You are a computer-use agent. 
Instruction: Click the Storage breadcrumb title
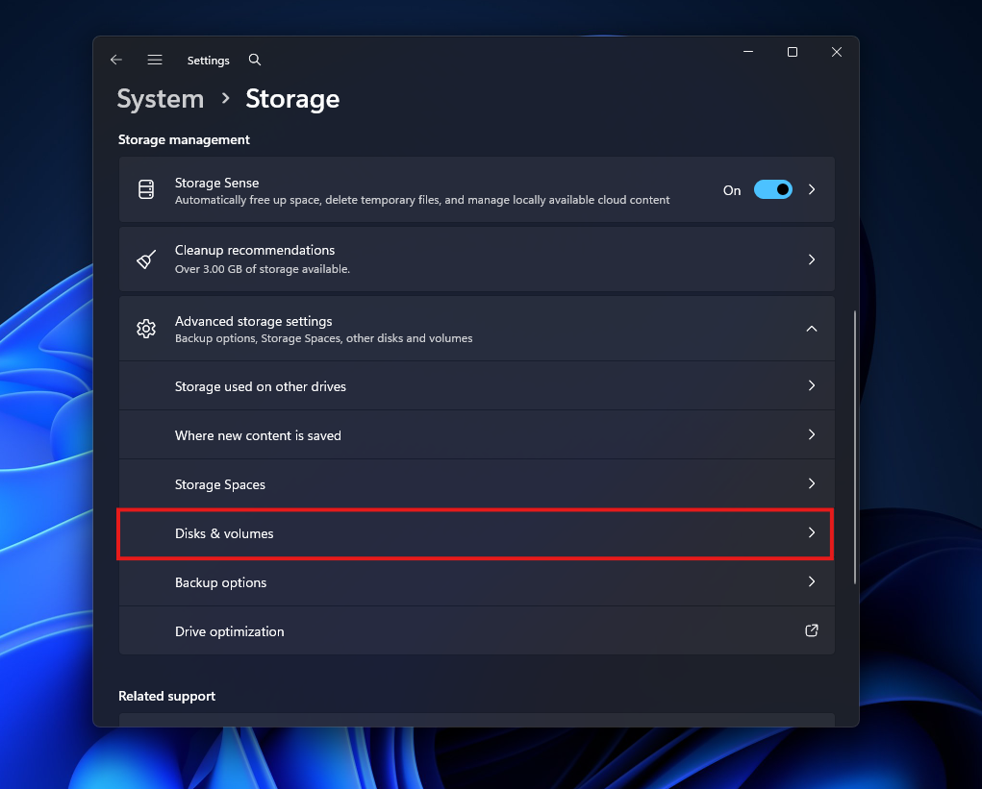(291, 98)
